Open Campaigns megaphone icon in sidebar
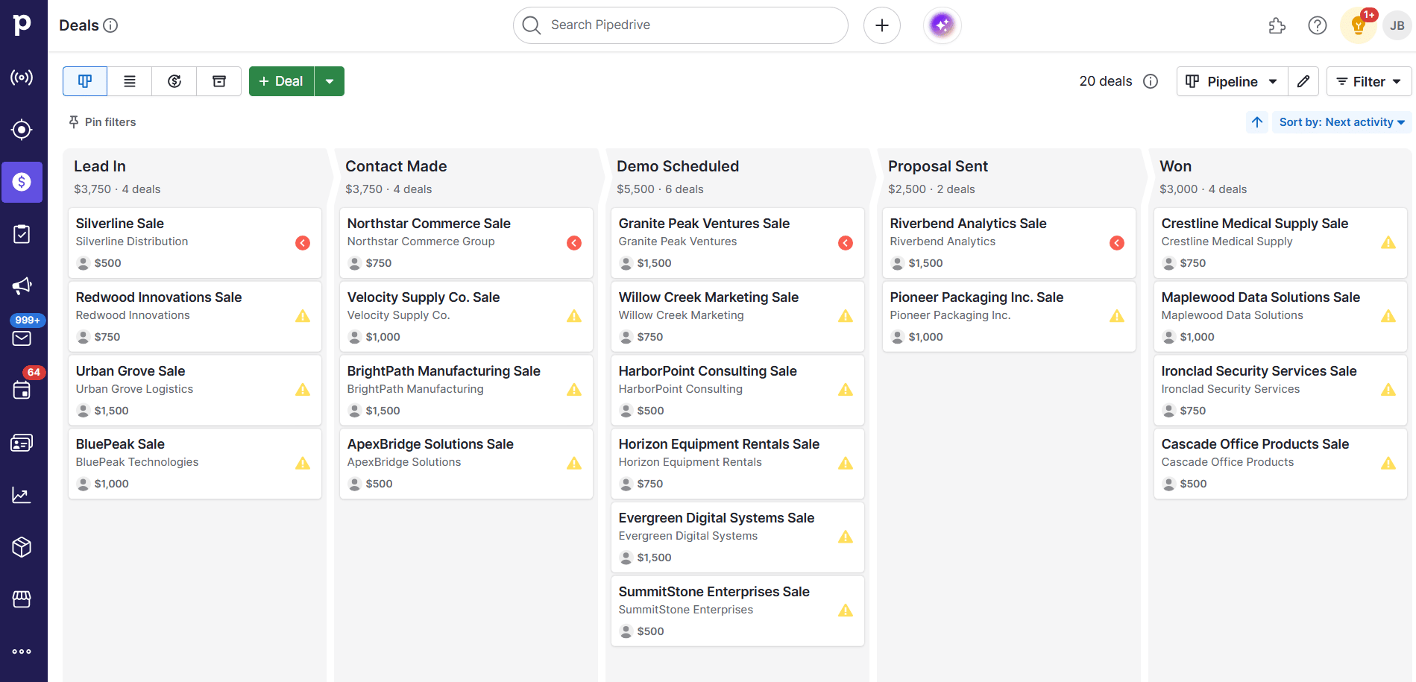The width and height of the screenshot is (1416, 682). point(22,286)
